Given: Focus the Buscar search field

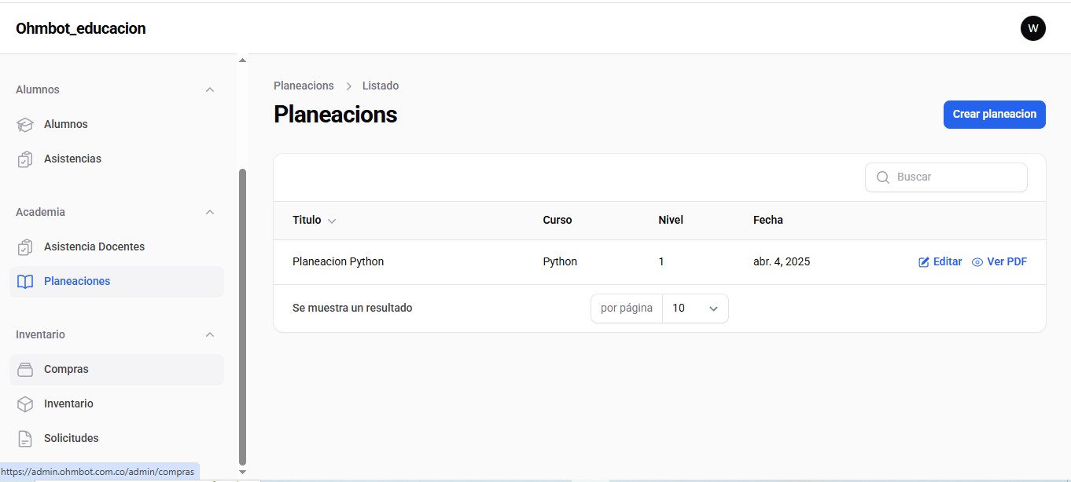Looking at the screenshot, I should pyautogui.click(x=946, y=177).
